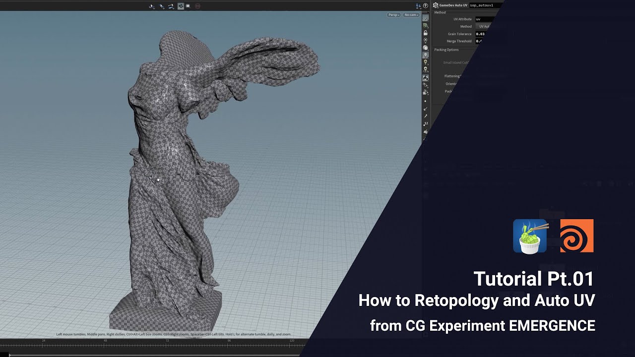Click the Packing Options section header

(446, 50)
